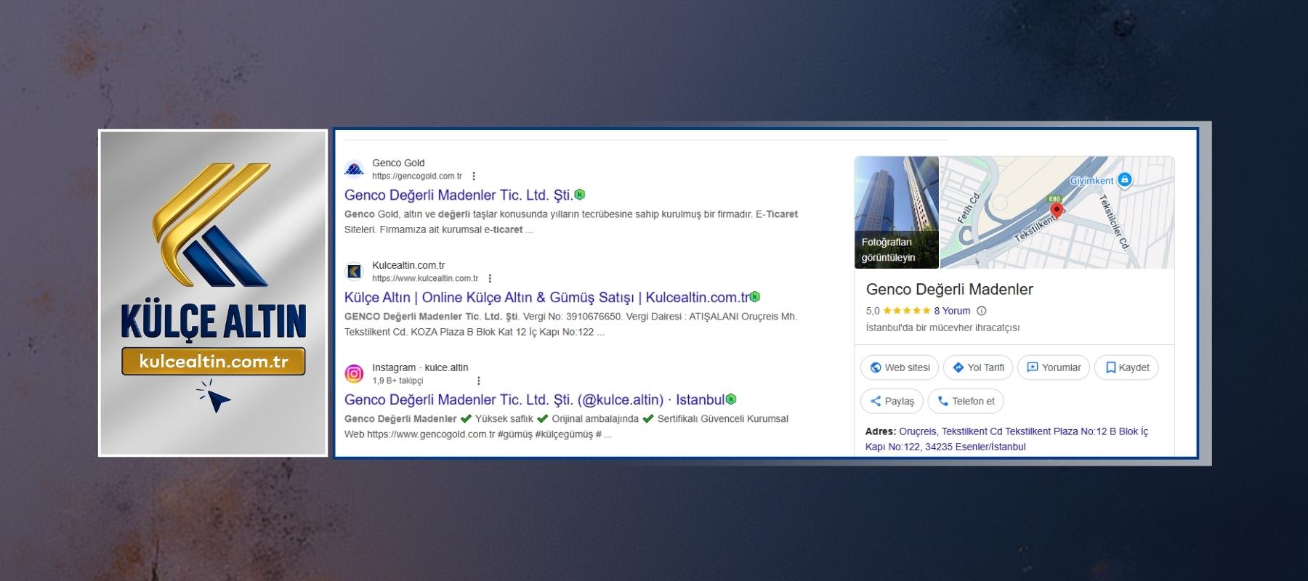Click the Kulcealtin.com.tr favicon icon
Image resolution: width=1308 pixels, height=581 pixels.
click(354, 272)
